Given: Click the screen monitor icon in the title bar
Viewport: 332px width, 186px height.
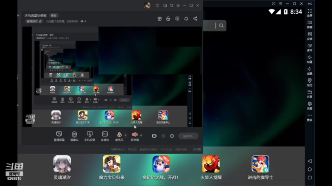Looking at the screenshot, I should [157, 5].
